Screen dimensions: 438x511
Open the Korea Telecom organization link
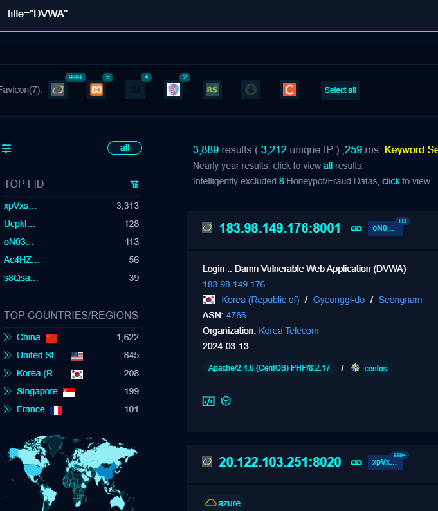pyautogui.click(x=288, y=331)
